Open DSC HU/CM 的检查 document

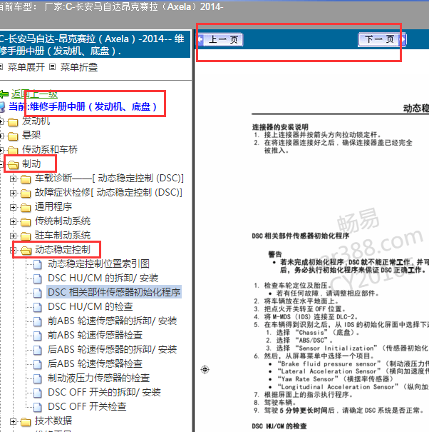pos(91,306)
